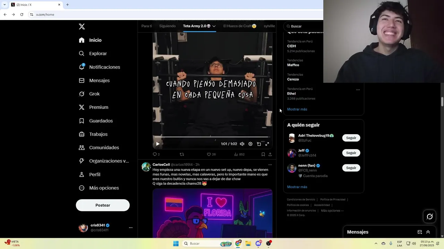Toggle picture-in-picture on the video
Viewport: 444px width, 249px height.
click(x=259, y=144)
